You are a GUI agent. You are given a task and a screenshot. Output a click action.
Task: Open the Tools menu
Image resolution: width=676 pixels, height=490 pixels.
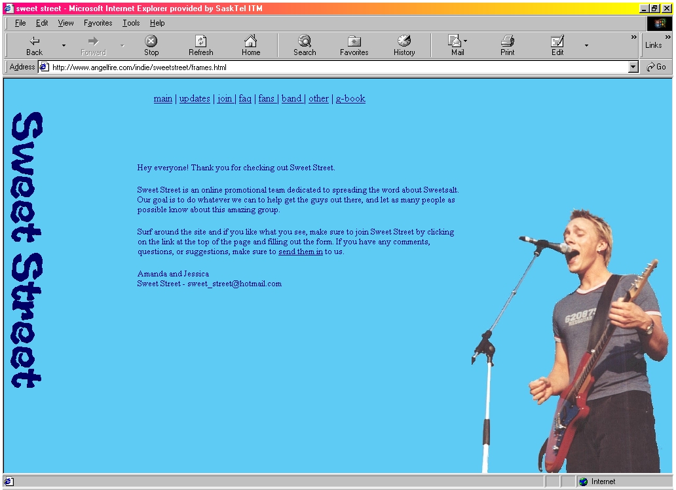click(131, 23)
